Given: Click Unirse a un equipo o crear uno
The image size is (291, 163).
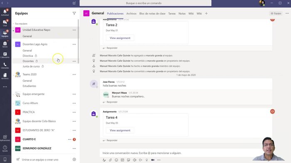Looking at the screenshot, I should click(x=40, y=160).
